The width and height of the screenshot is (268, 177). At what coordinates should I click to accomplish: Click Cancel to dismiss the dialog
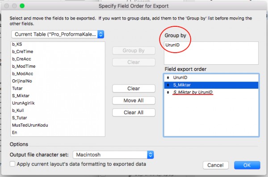[x=216, y=165]
